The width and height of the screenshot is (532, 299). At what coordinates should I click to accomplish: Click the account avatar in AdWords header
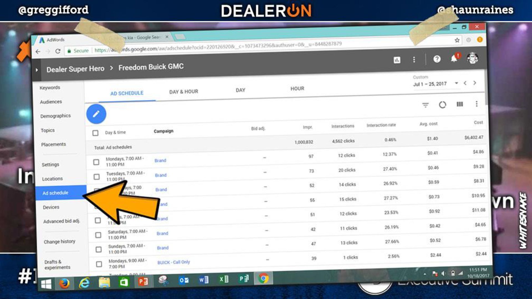click(x=473, y=58)
